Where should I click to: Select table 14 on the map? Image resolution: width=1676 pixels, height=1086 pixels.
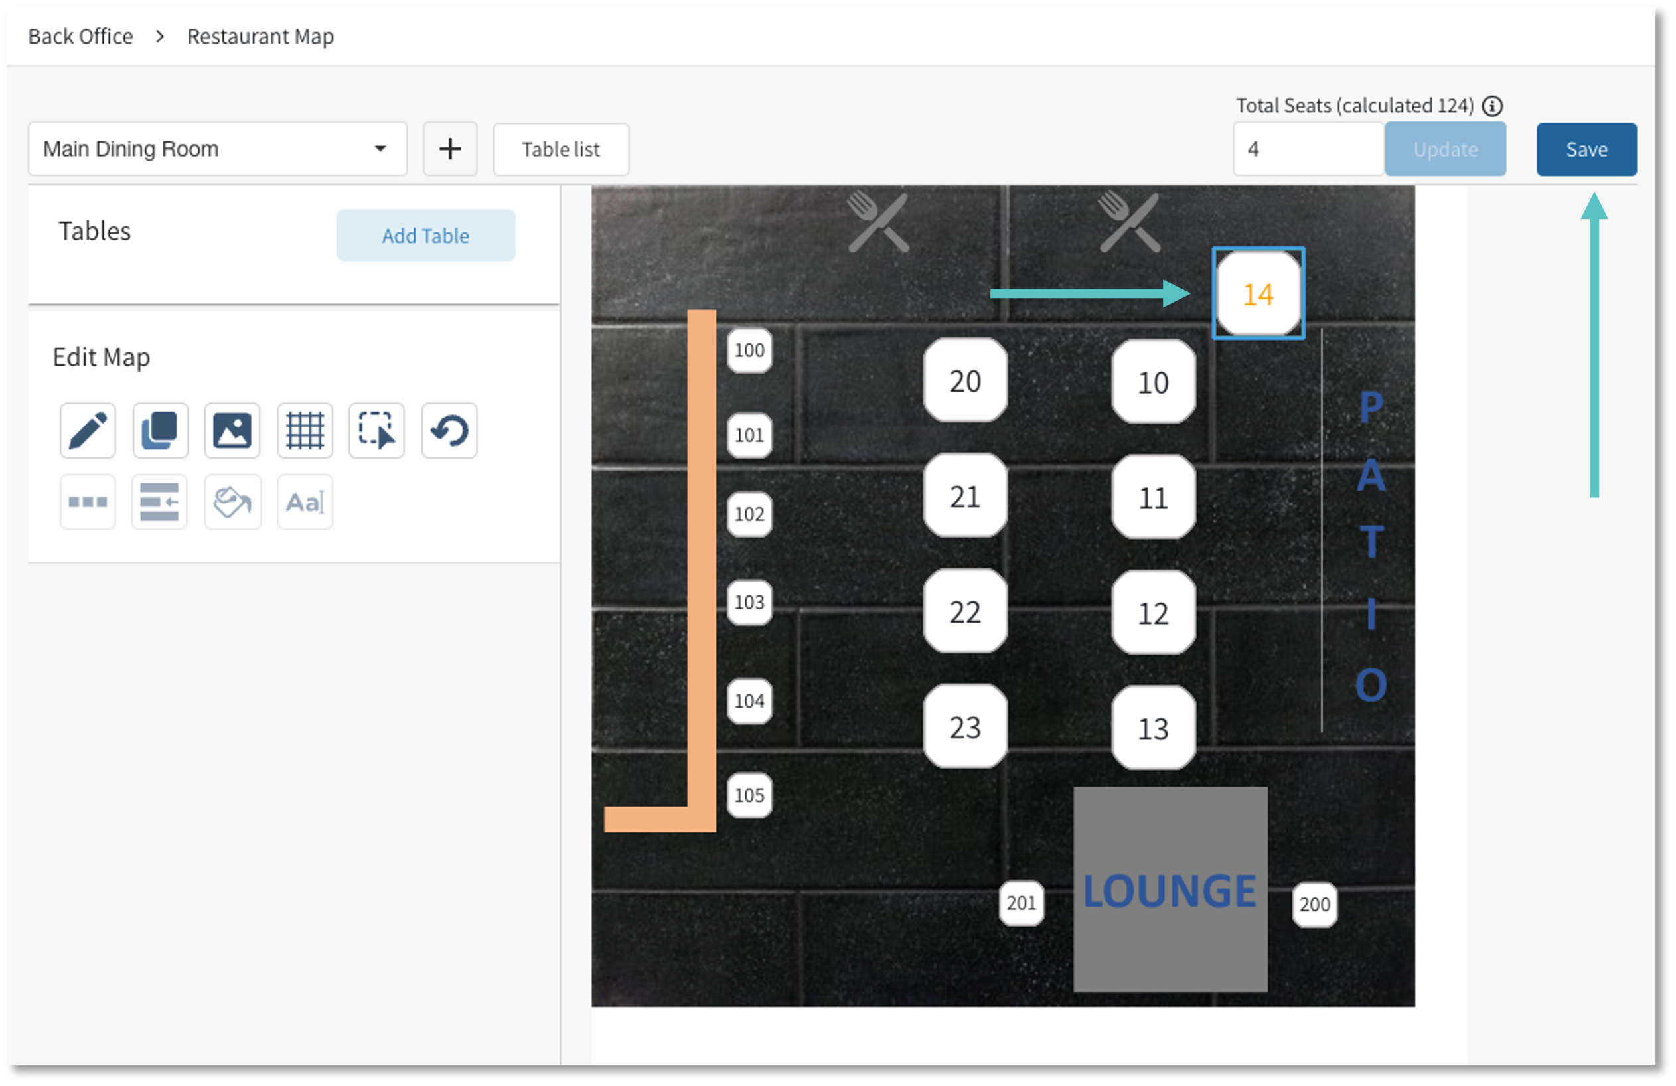click(x=1258, y=293)
